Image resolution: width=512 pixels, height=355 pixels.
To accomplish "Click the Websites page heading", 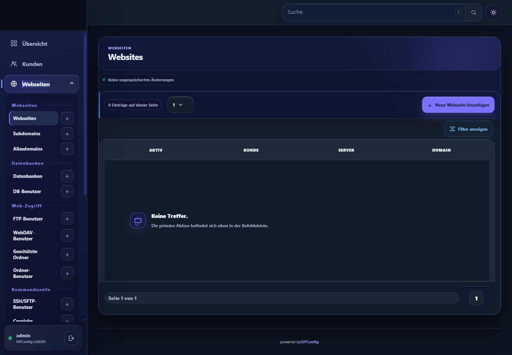I will [x=126, y=57].
